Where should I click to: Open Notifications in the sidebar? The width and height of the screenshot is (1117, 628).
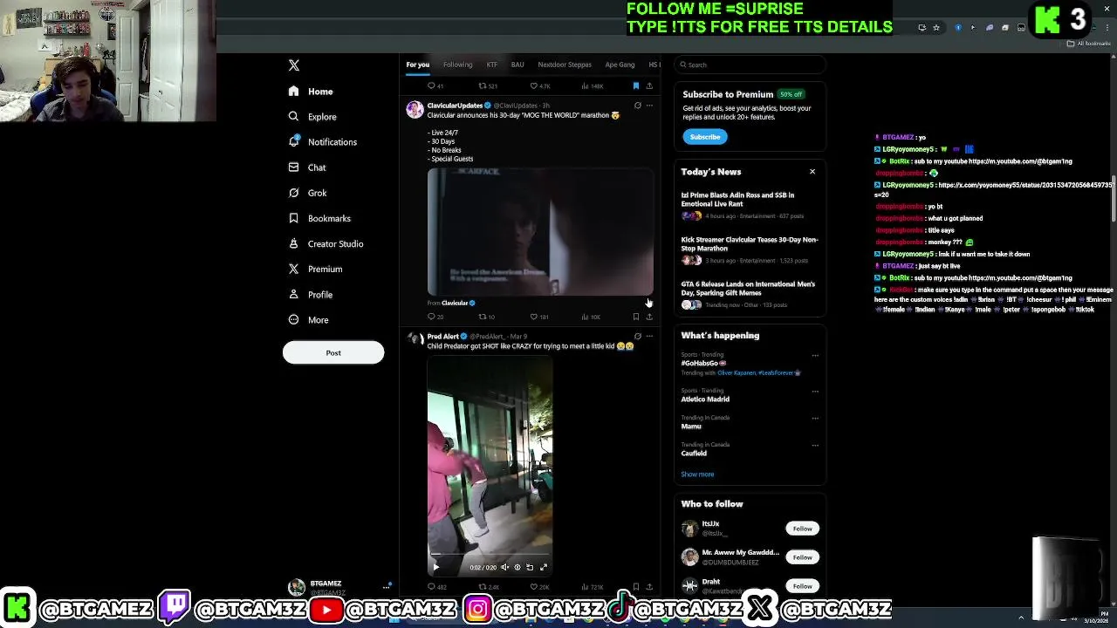coord(323,142)
